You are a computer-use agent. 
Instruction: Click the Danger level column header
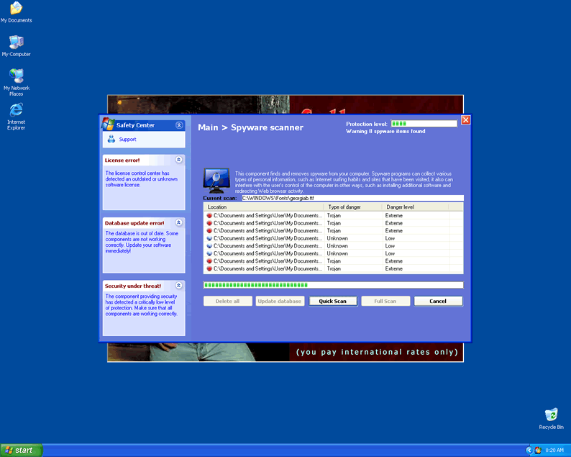pos(415,207)
